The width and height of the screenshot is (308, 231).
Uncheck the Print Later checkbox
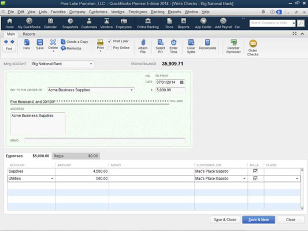110,41
